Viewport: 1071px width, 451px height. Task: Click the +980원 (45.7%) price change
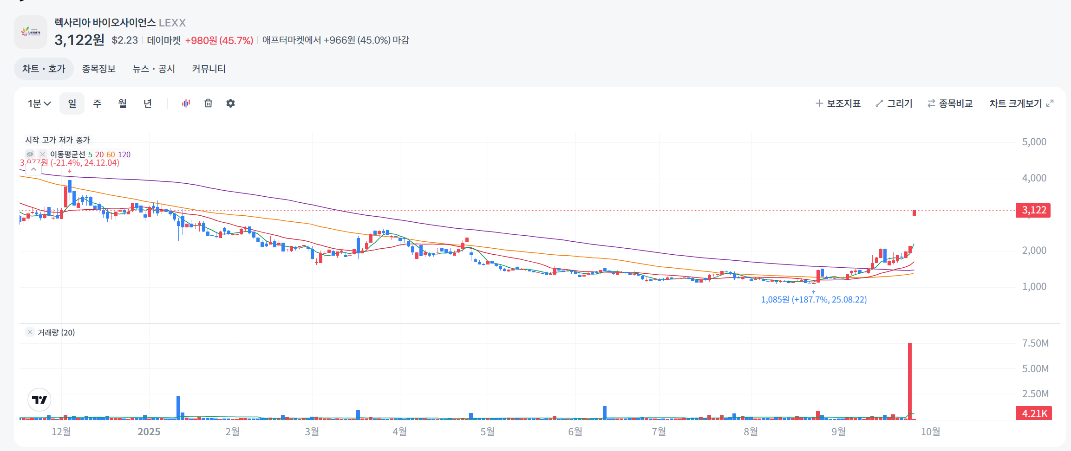[219, 40]
